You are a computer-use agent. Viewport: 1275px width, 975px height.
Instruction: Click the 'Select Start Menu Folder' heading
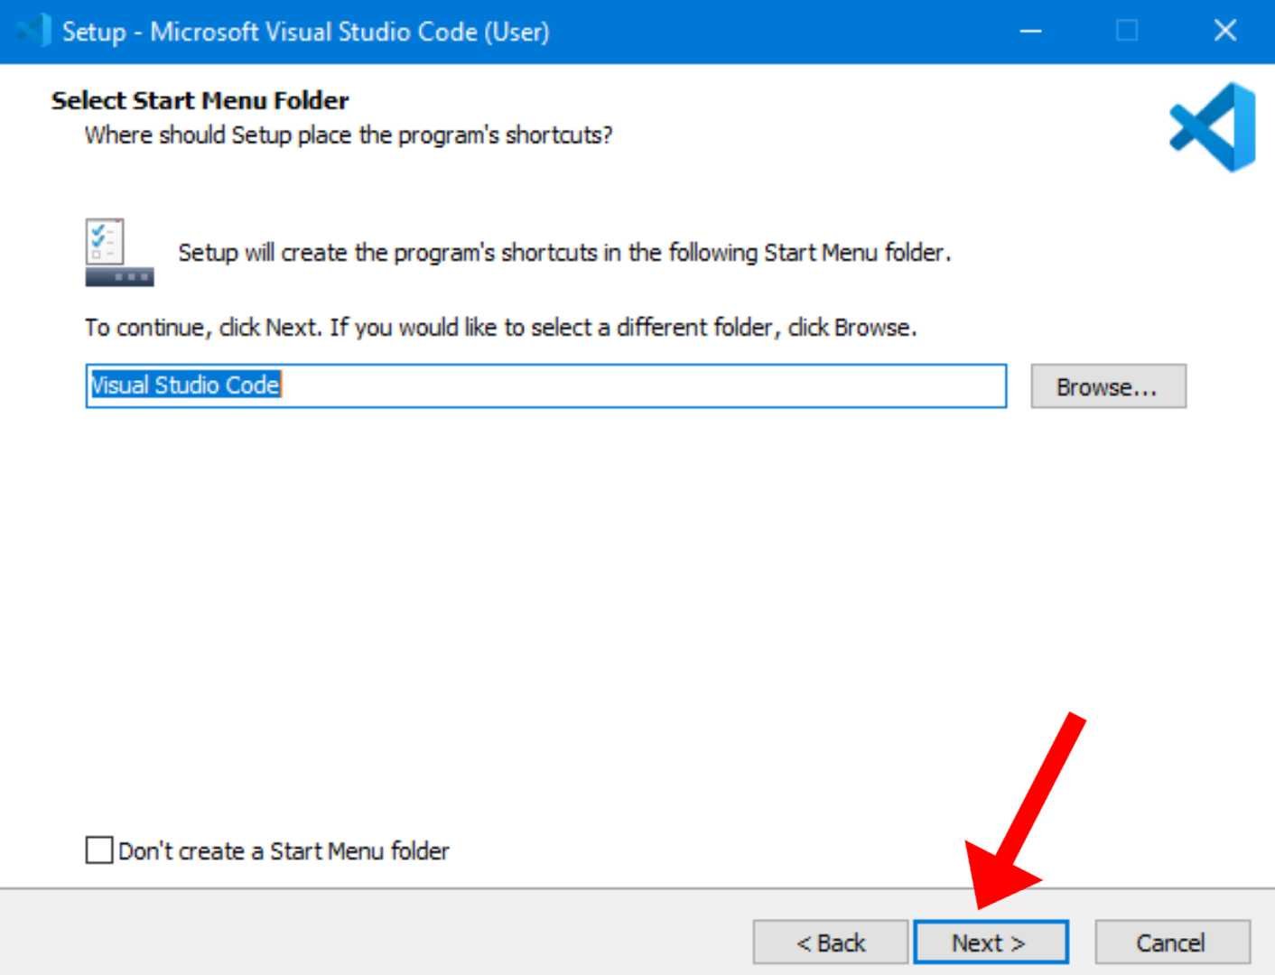(x=200, y=100)
